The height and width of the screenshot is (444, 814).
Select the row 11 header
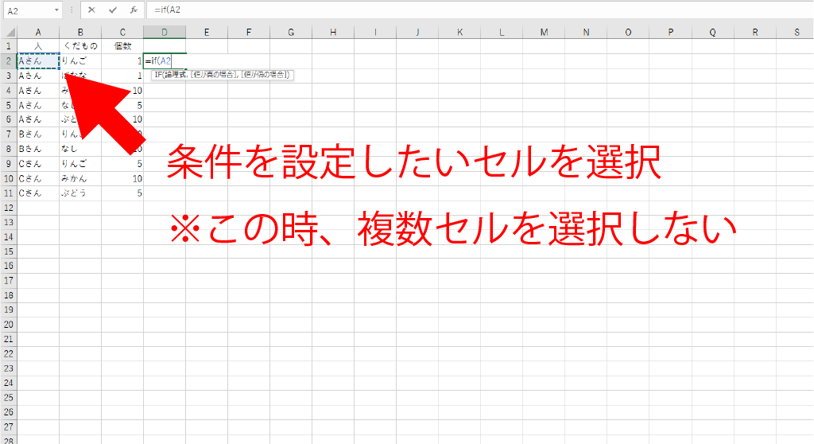point(8,193)
